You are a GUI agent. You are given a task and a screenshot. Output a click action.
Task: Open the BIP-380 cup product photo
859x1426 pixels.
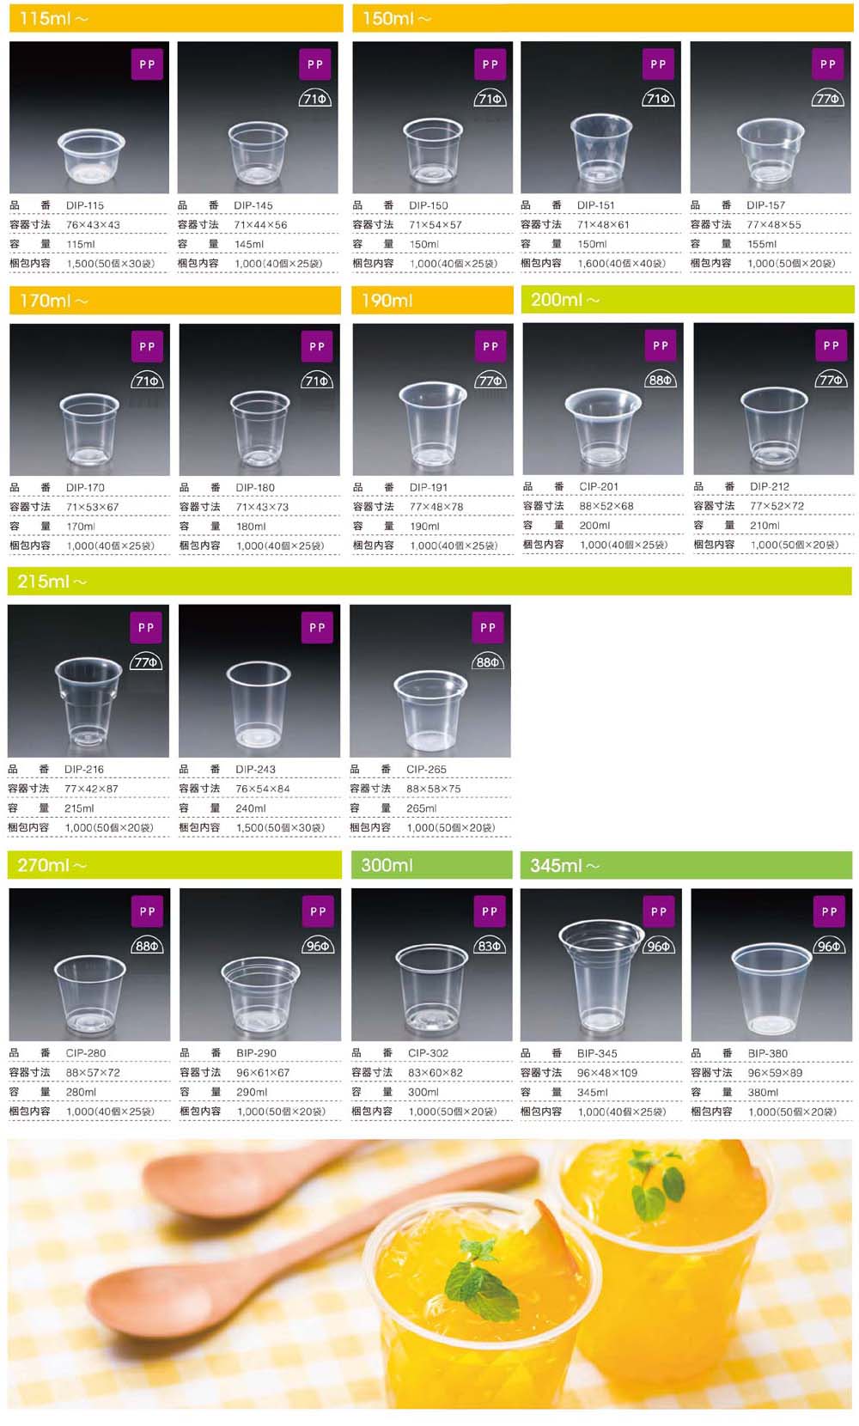click(771, 965)
